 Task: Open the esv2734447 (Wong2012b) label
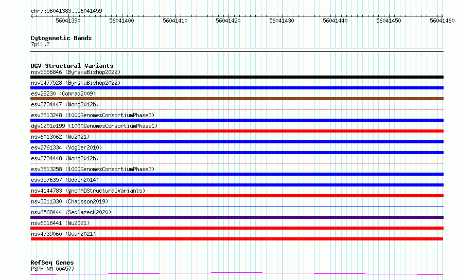click(65, 104)
